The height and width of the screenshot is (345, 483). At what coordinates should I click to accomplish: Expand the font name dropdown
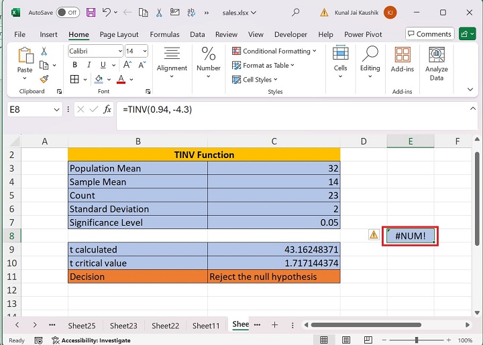coord(119,51)
